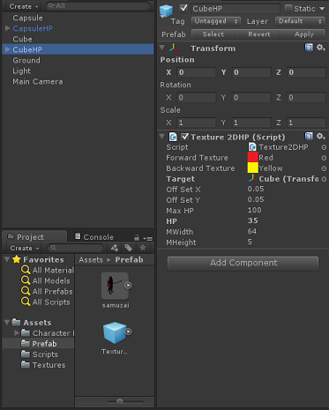Select the Scripts folder in Assets
Image resolution: width=329 pixels, height=410 pixels.
pyautogui.click(x=45, y=354)
